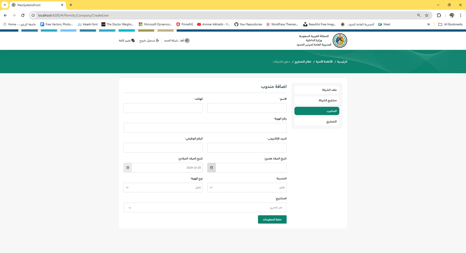This screenshot has height=253, width=466.
Task: Bookmark this page with the star icon
Action: pyautogui.click(x=426, y=15)
